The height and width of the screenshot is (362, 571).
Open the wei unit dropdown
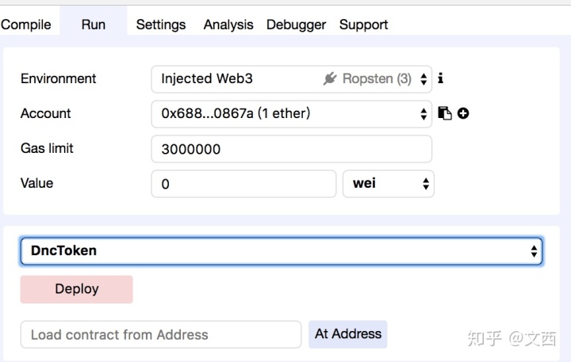tap(388, 184)
